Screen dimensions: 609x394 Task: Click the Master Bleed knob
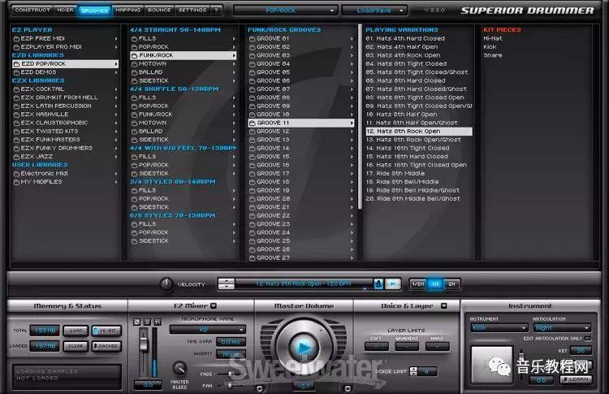(x=179, y=367)
